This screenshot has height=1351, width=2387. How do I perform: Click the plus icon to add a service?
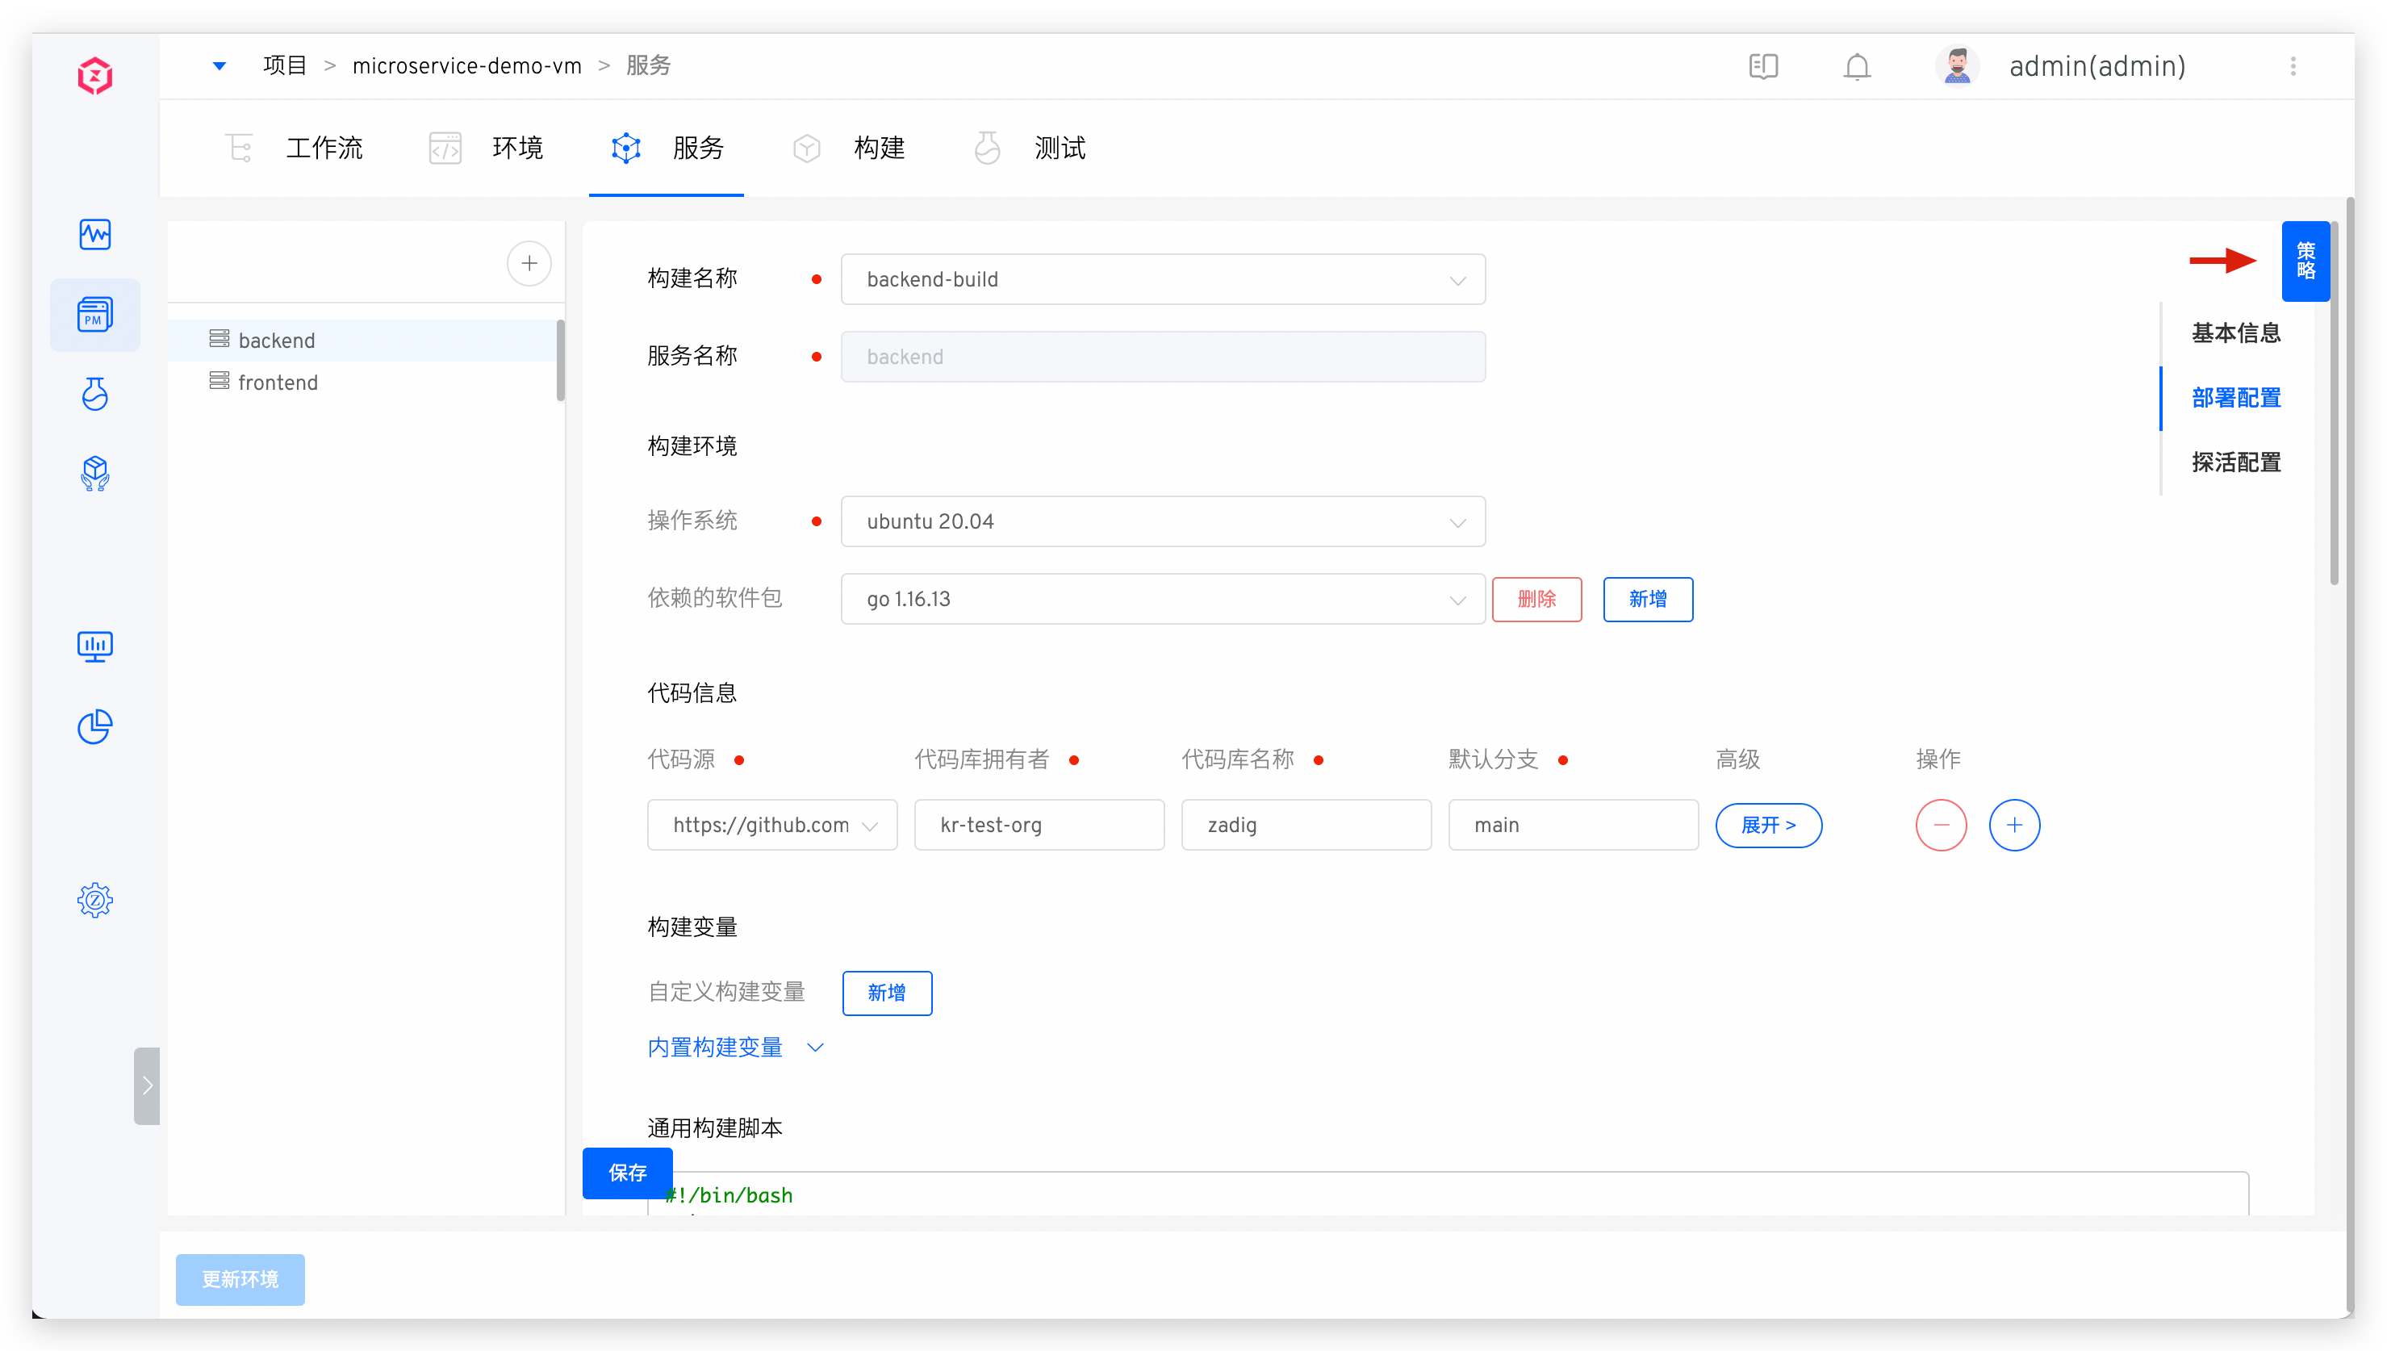coord(529,262)
